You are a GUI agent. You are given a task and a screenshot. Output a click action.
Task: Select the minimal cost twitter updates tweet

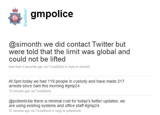coord(67,103)
